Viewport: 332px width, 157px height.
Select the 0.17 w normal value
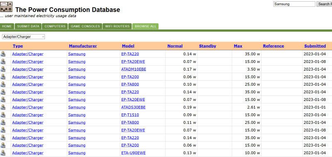tap(190, 69)
